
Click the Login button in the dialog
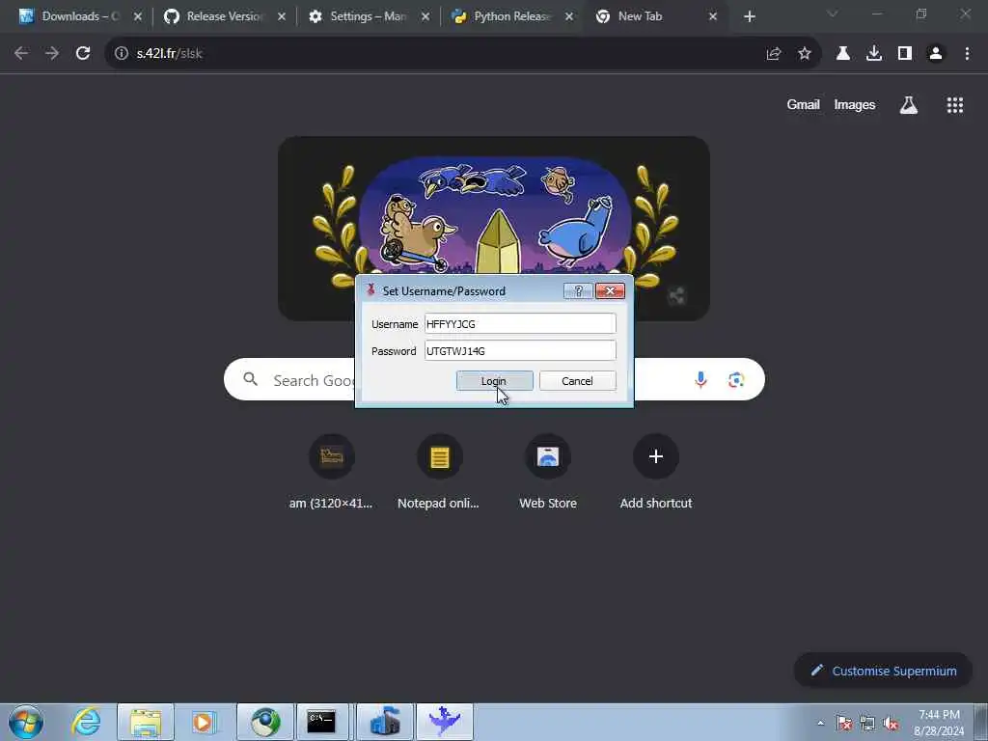(494, 380)
